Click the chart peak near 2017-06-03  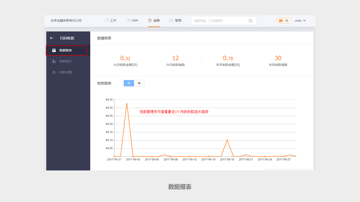pos(127,103)
